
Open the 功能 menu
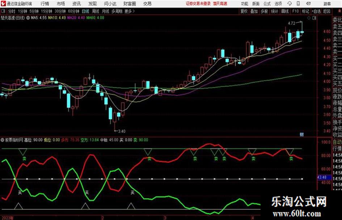[245, 4]
